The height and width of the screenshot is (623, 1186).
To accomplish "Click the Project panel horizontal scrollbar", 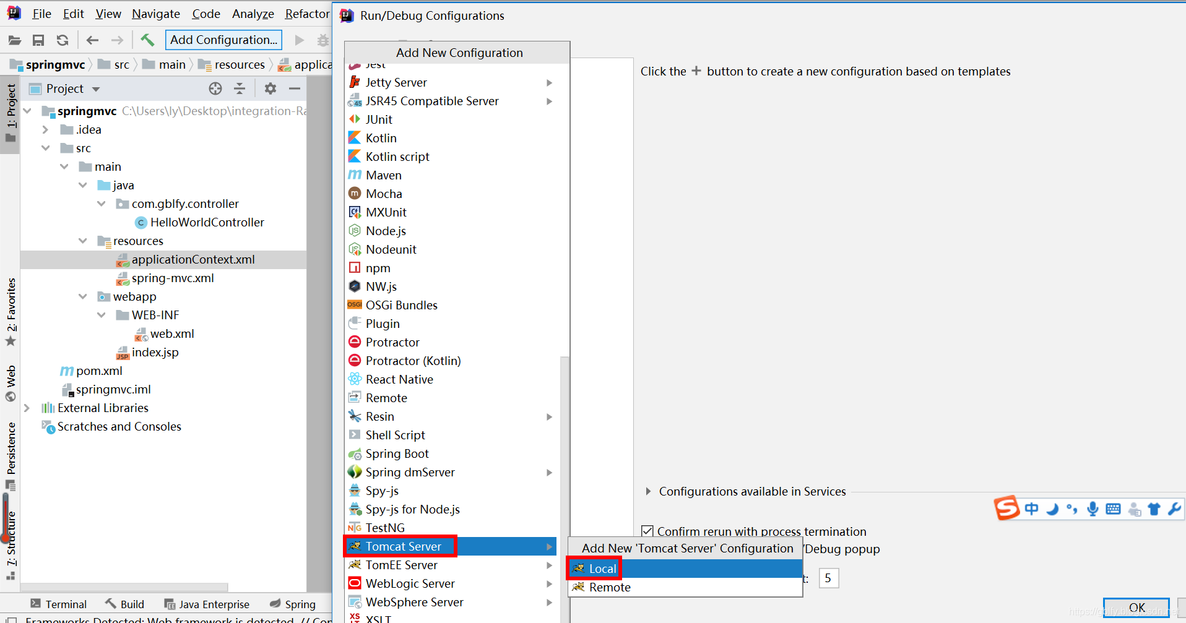I will [124, 586].
